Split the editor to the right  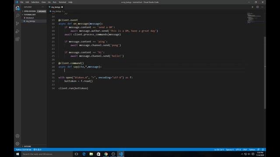click(x=258, y=7)
